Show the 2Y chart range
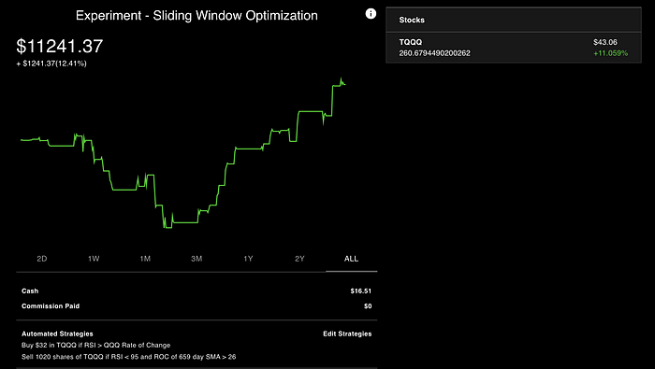655x369 pixels. pyautogui.click(x=299, y=259)
